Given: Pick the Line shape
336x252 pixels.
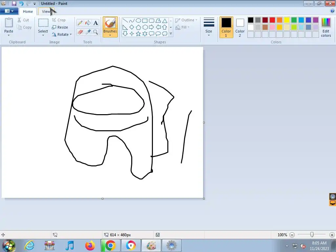Looking at the screenshot, I should click(x=125, y=21).
